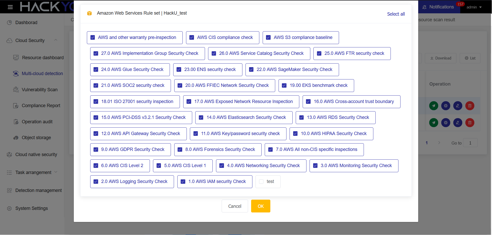Click the green scan icon in first row
Image resolution: width=492 pixels, height=235 pixels.
coord(434,106)
